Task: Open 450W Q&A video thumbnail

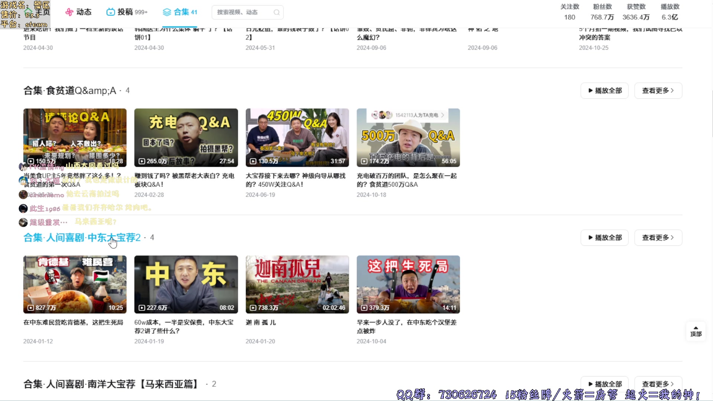Action: point(297,137)
